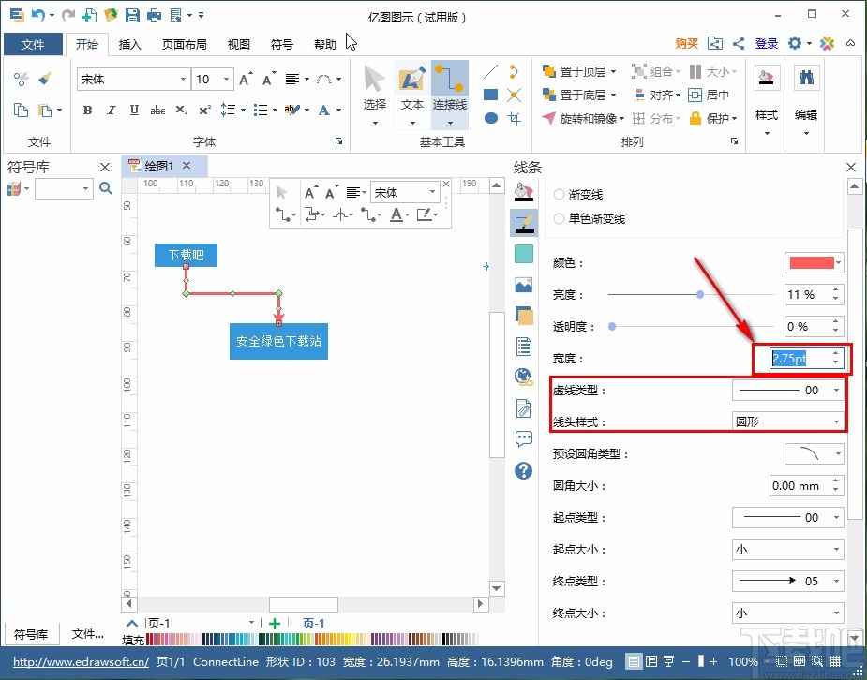Image resolution: width=867 pixels, height=680 pixels.
Task: Click the green add page plus button
Action: (x=275, y=624)
